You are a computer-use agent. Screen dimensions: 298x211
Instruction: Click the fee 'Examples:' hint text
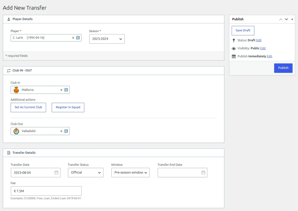[x=46, y=198]
